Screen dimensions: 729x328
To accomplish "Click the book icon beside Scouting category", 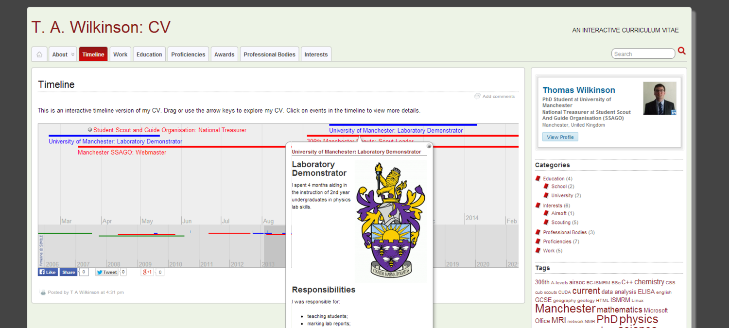I will pyautogui.click(x=546, y=222).
